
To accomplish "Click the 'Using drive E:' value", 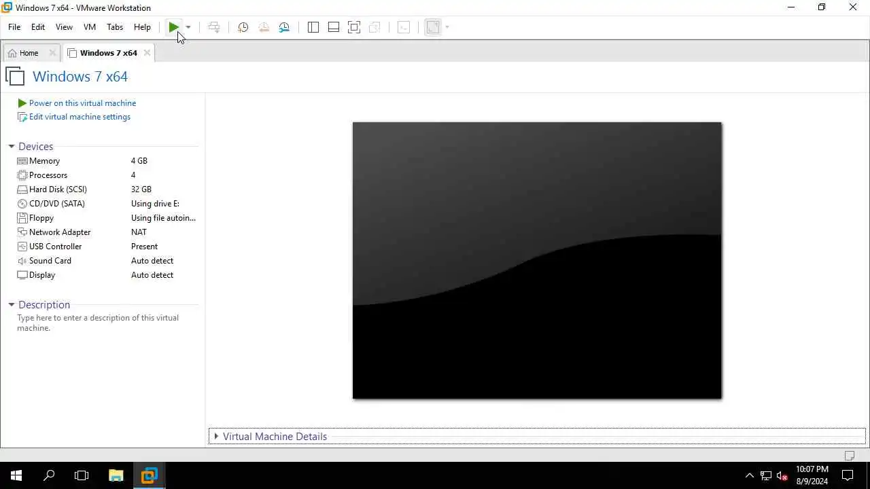I will pos(155,204).
